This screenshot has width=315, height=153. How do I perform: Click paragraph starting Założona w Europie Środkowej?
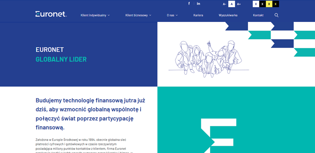pos(84,146)
